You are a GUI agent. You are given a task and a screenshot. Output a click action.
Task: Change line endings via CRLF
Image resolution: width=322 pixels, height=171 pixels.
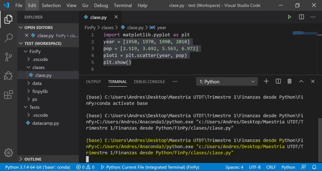coord(271,167)
